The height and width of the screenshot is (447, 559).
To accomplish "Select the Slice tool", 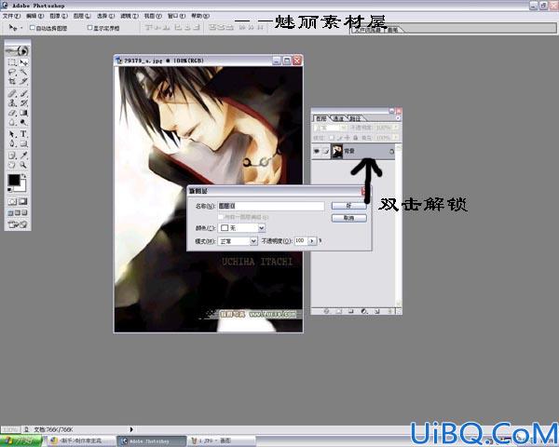I will 23,81.
